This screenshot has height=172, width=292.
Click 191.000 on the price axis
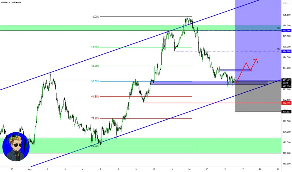pos(287,132)
